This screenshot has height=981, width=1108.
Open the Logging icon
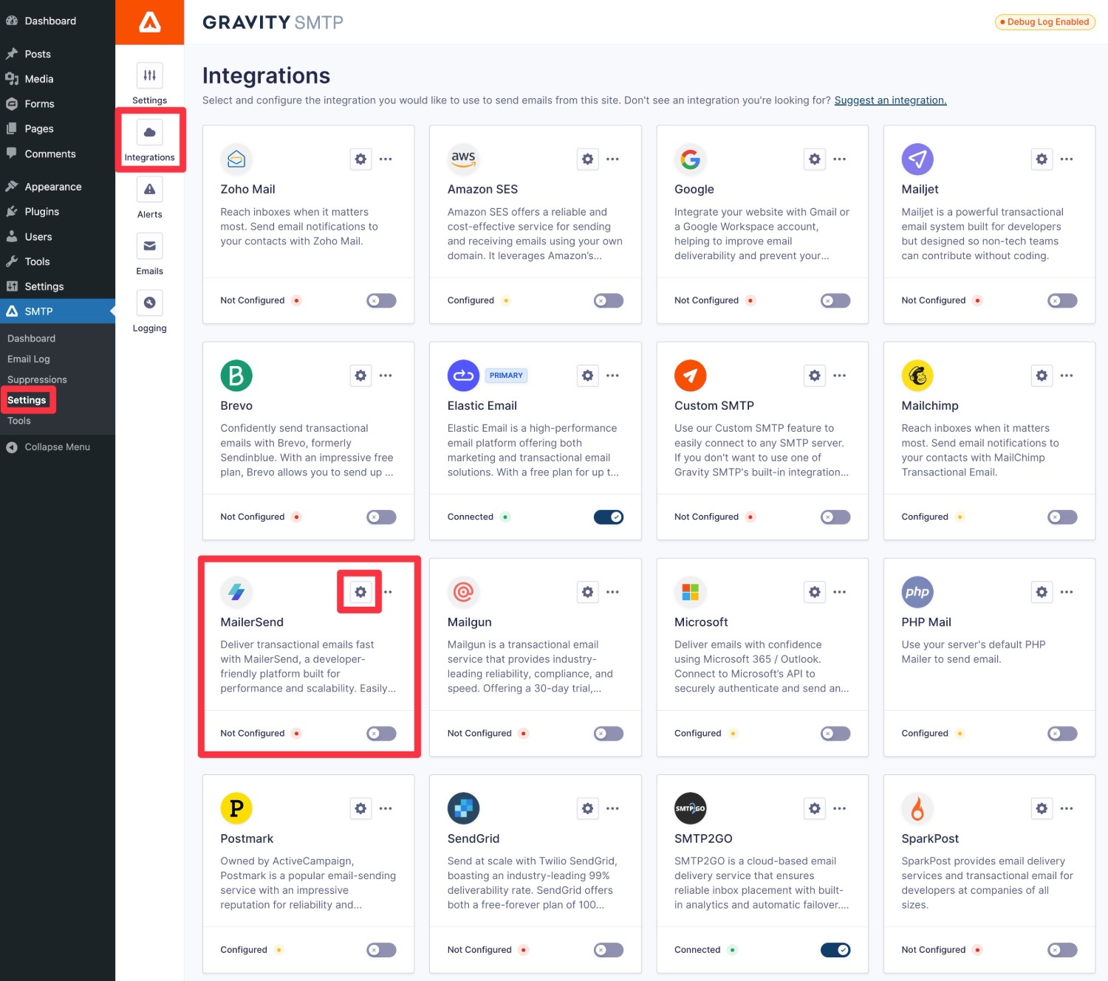coord(149,303)
